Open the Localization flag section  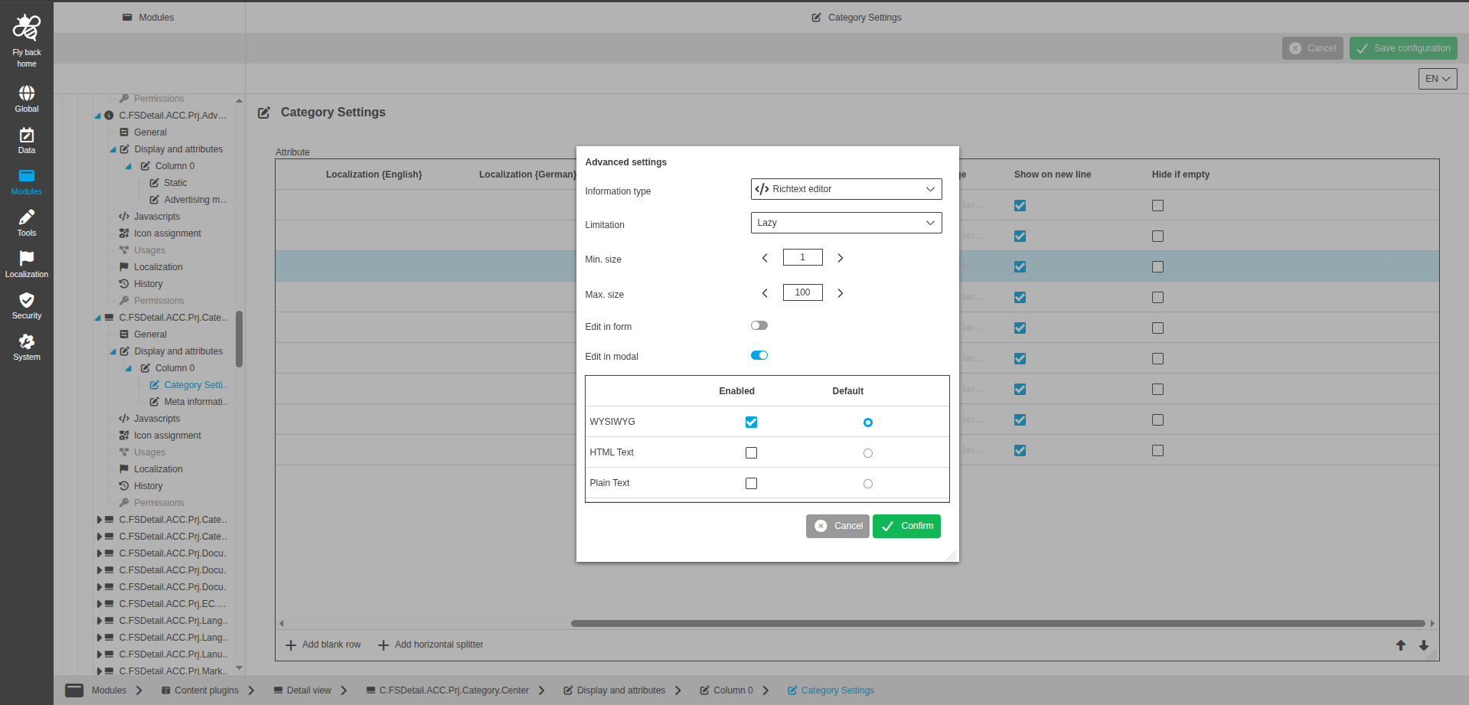(x=27, y=259)
